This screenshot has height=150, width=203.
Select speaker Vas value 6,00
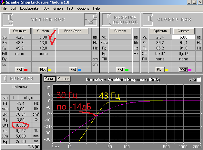(x=21, y=109)
